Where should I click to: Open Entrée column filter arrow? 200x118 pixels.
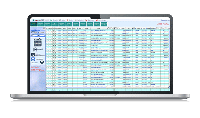[x=67, y=28]
